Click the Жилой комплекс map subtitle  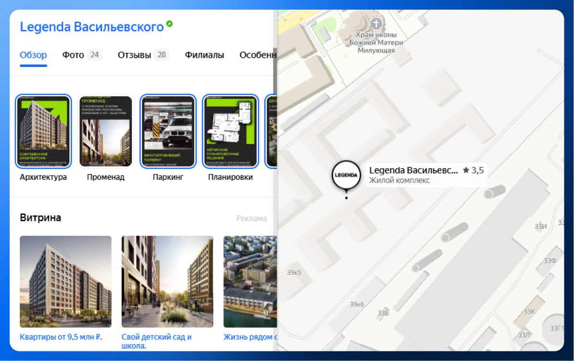[x=399, y=180]
